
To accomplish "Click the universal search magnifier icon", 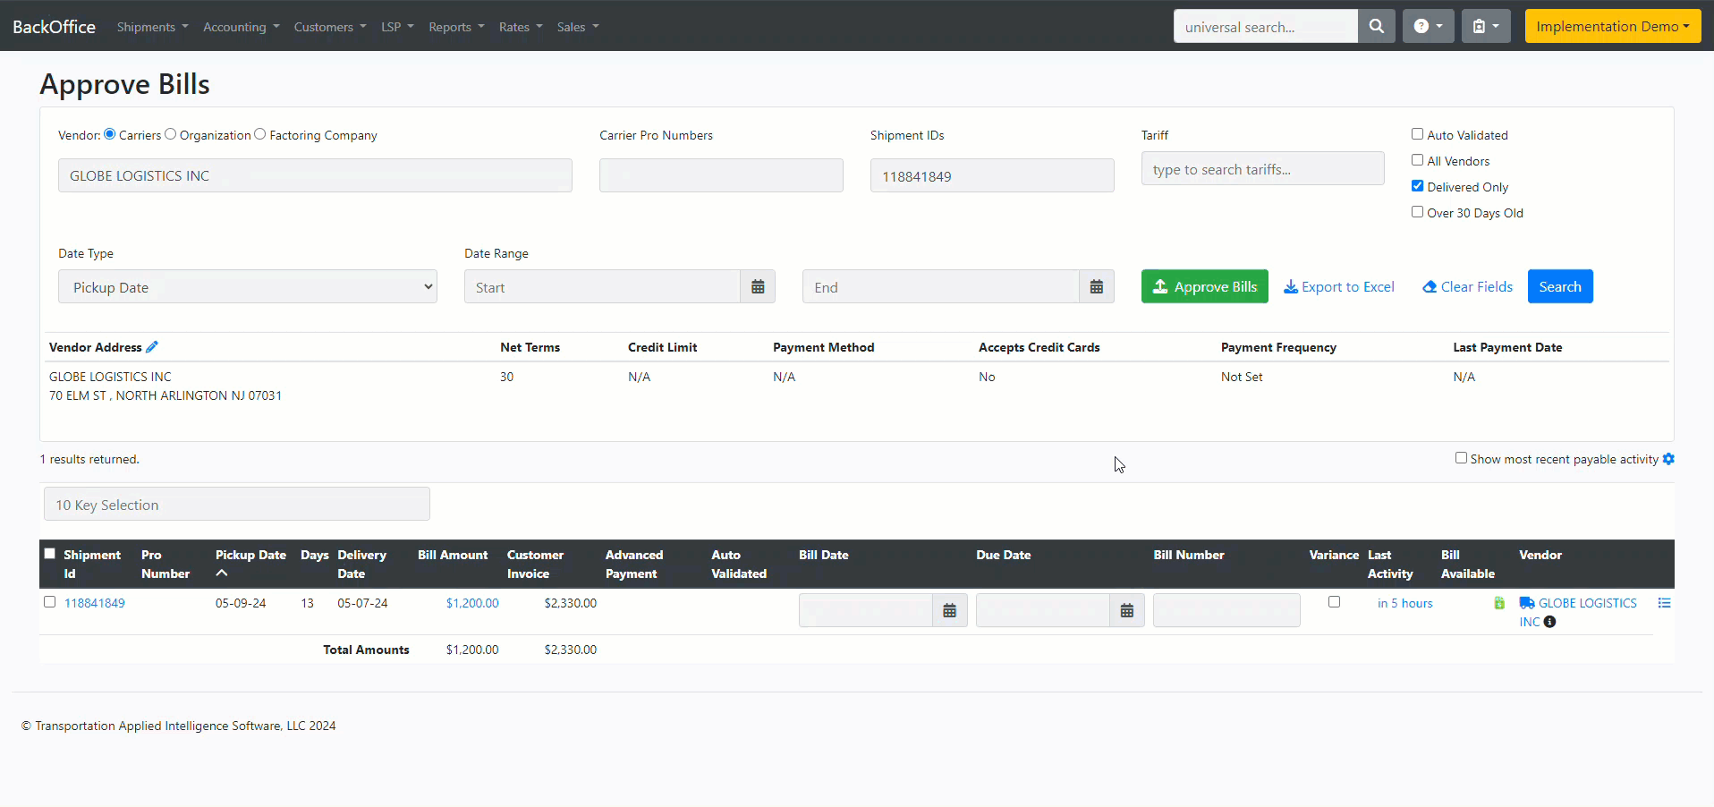I will coord(1376,27).
